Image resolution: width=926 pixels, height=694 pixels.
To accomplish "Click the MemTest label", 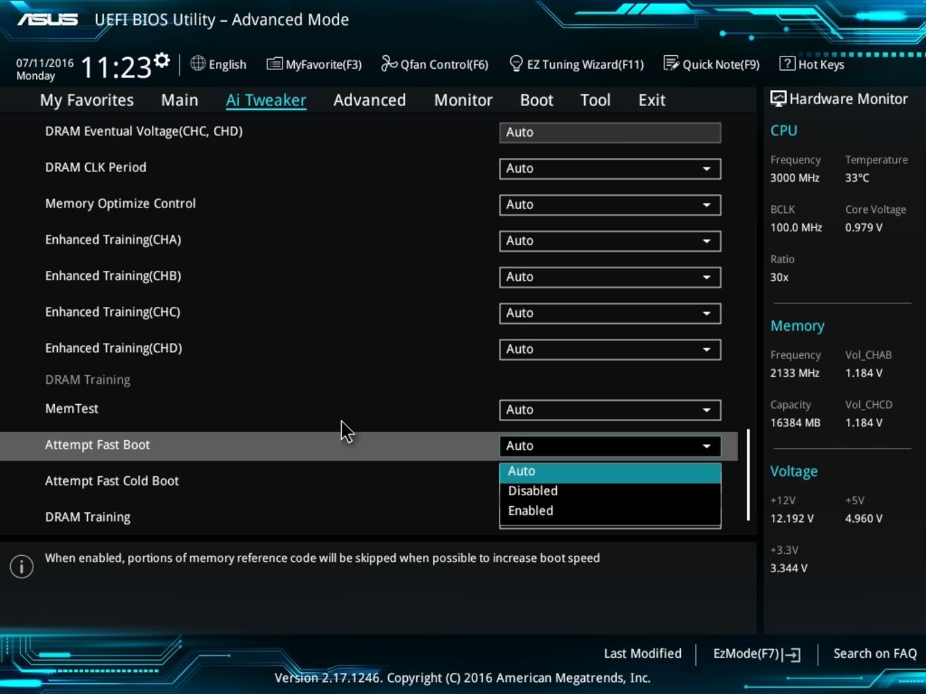I will point(71,409).
